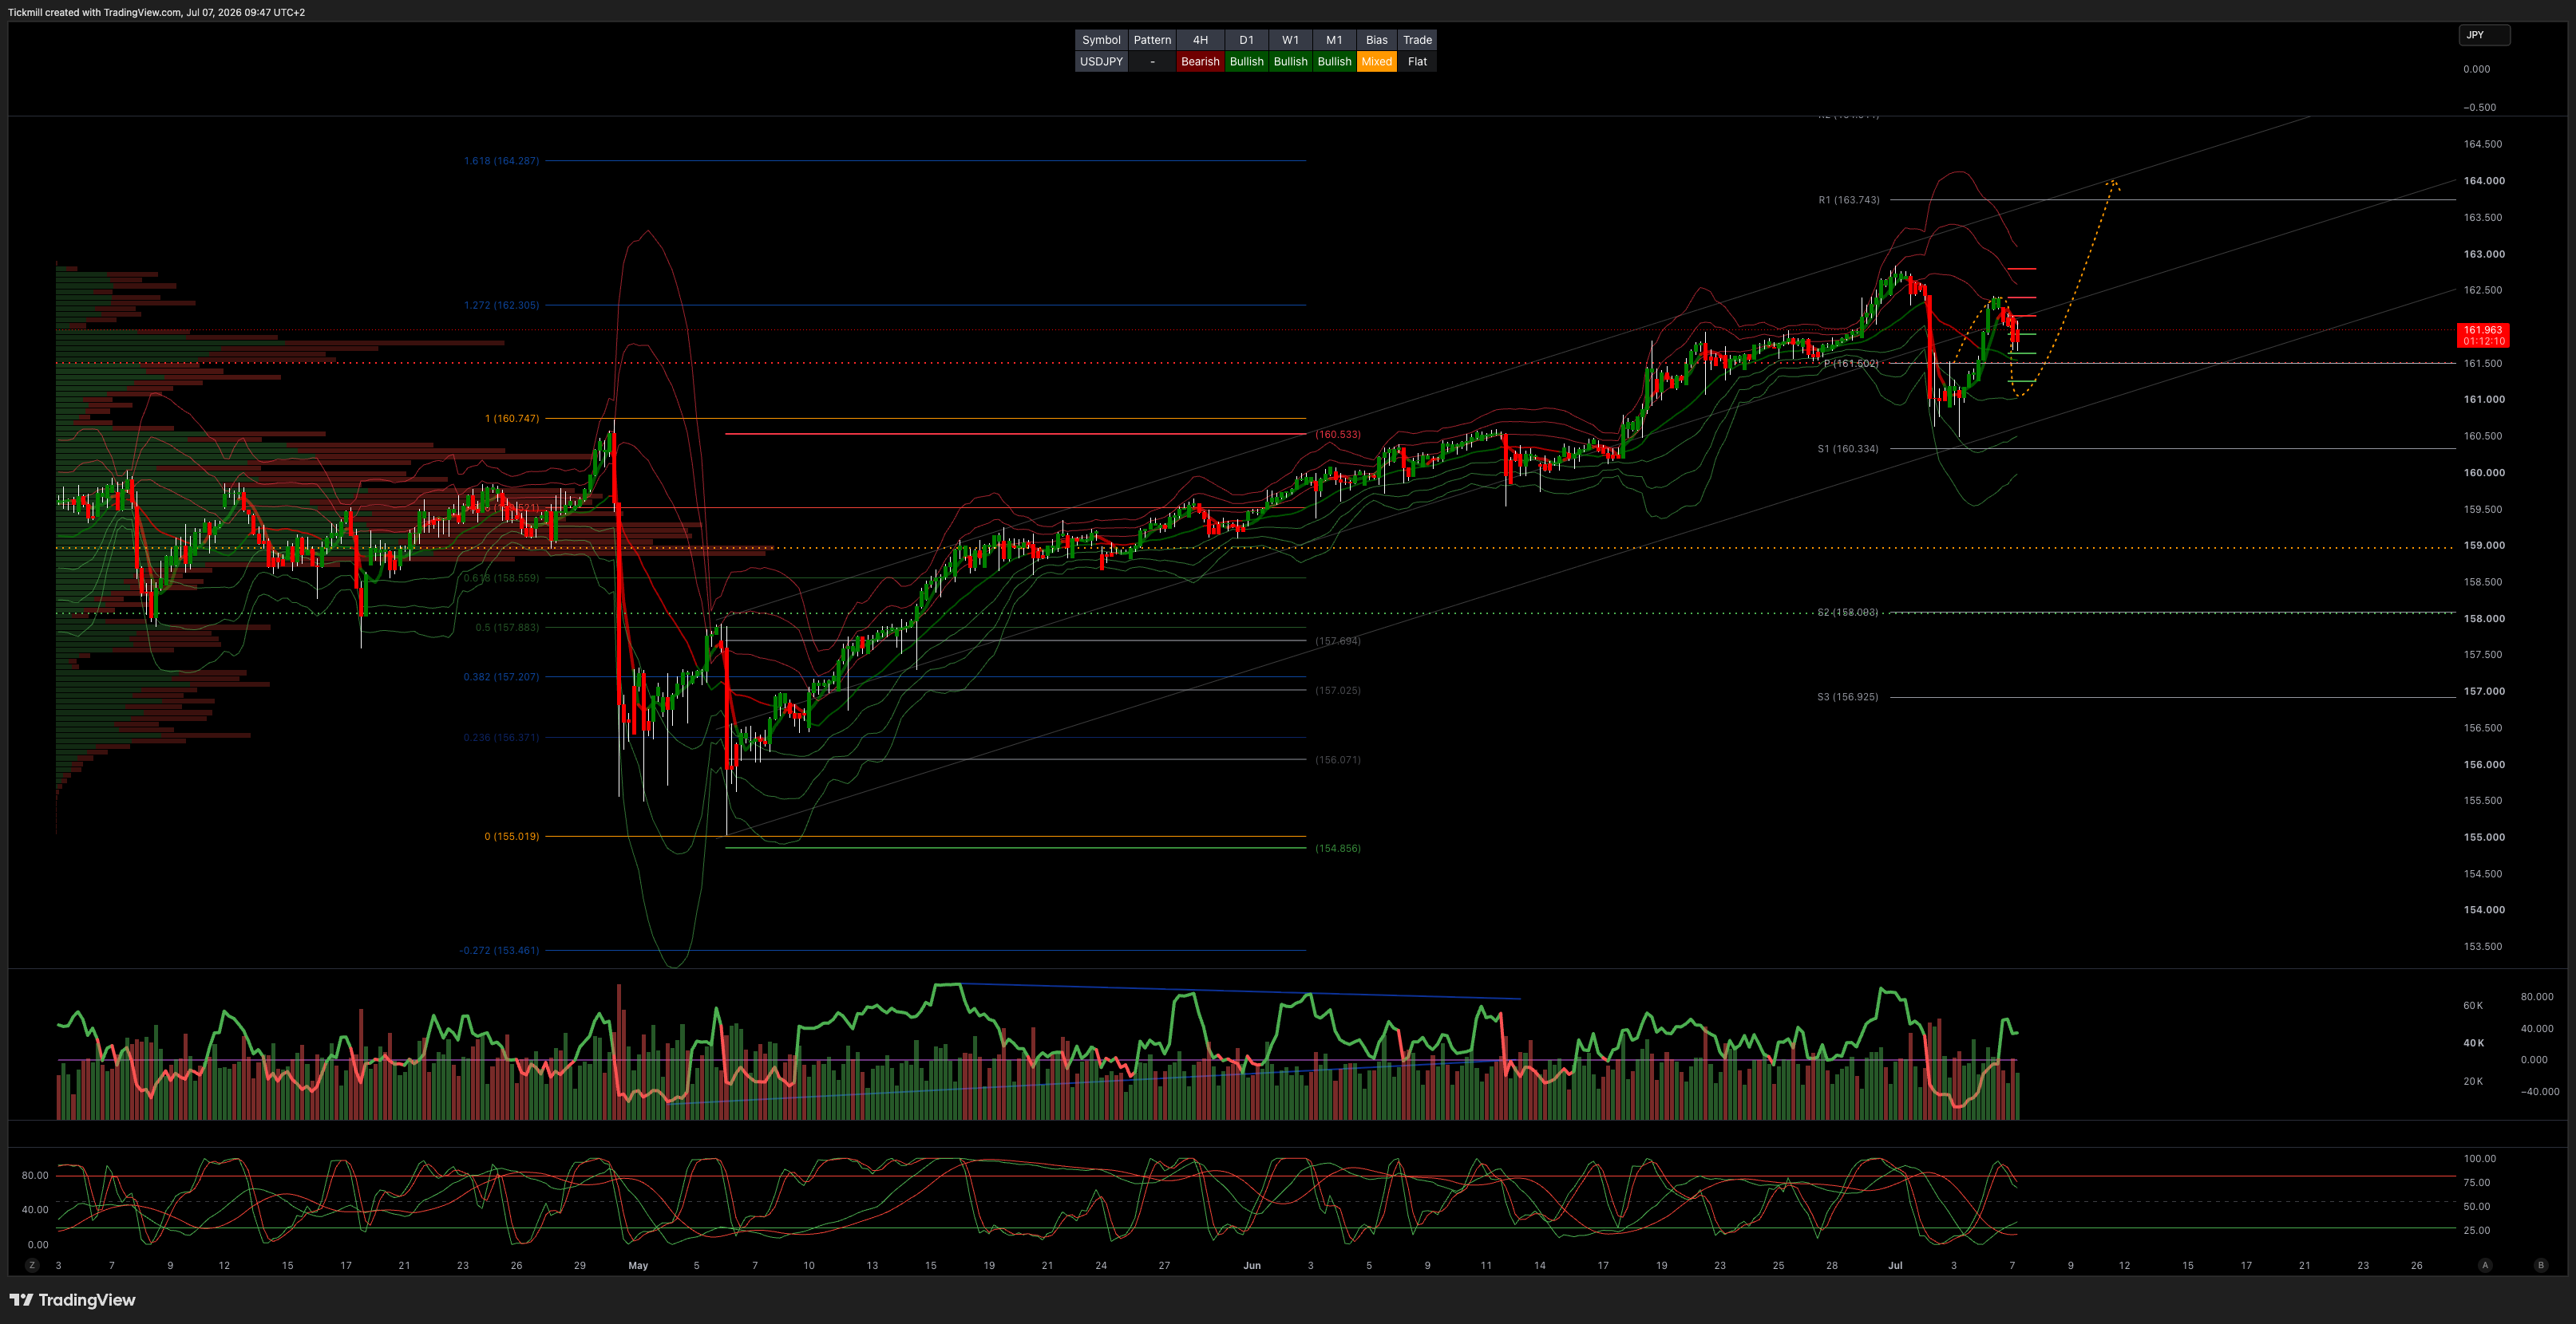Click the S1 (160.334) pivot label

tap(1848, 449)
